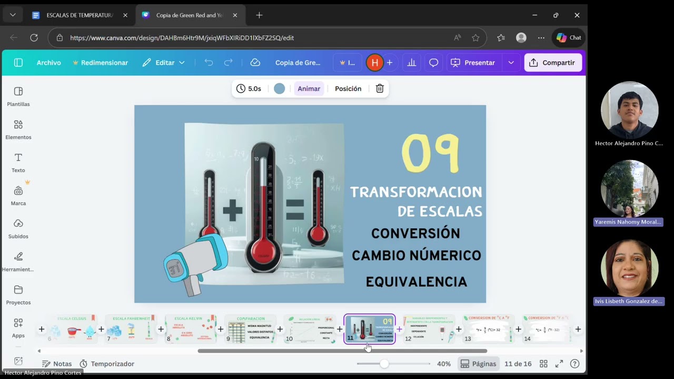Select page 9 Comparación thumbnail
The width and height of the screenshot is (674, 379).
(x=250, y=329)
